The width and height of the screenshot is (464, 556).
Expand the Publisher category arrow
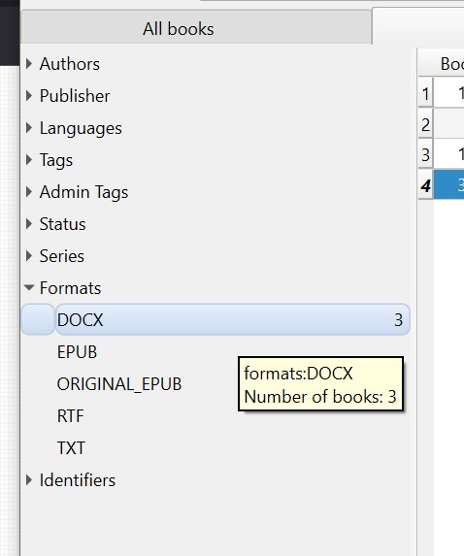click(x=29, y=96)
